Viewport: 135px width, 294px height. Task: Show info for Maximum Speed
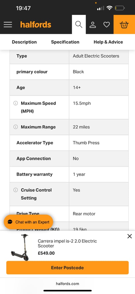pos(16,103)
